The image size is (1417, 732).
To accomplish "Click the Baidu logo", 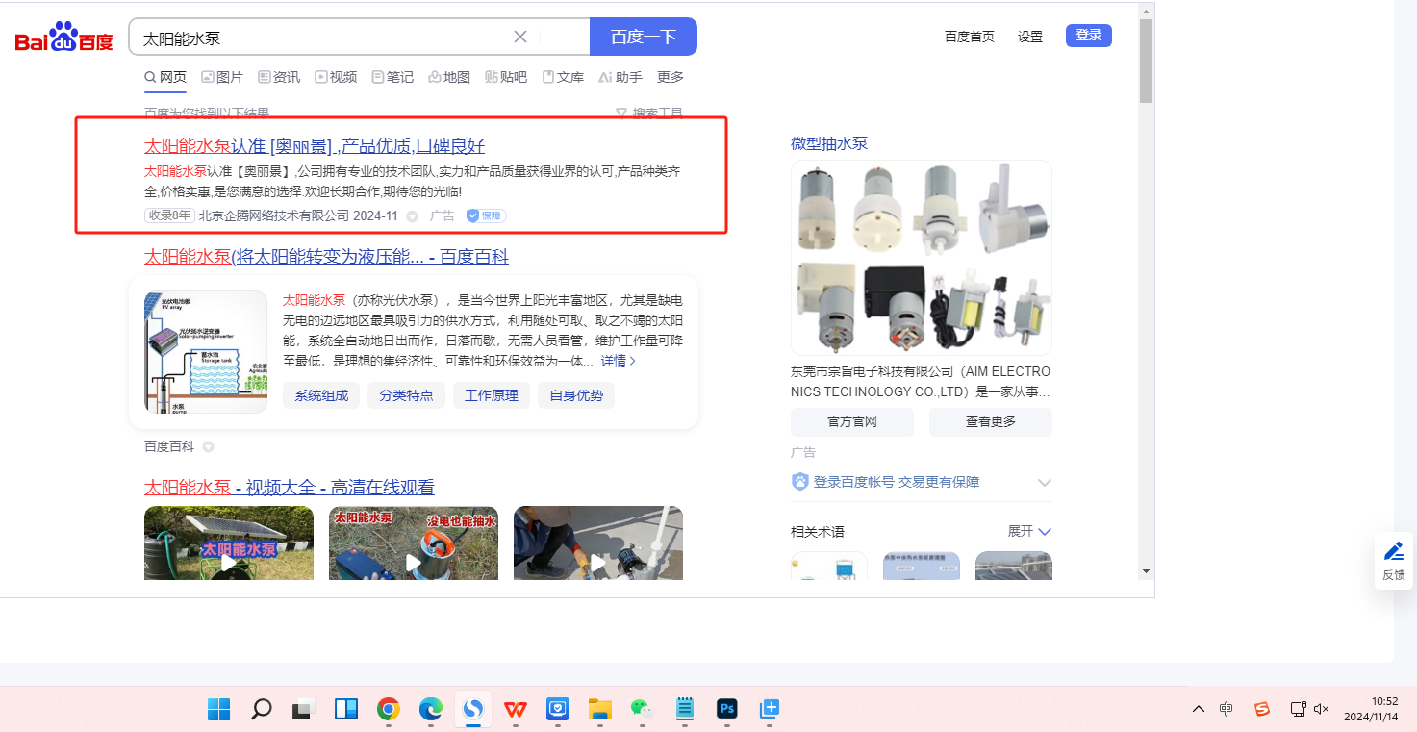I will [x=63, y=38].
